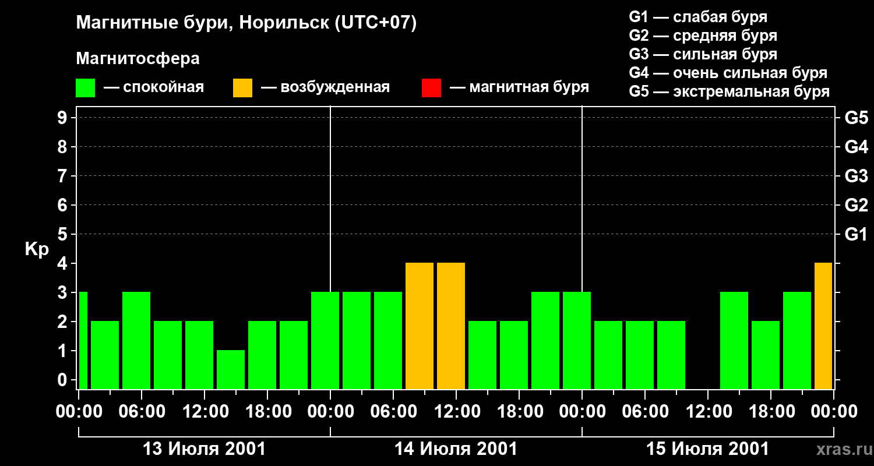
Task: Click the 'G5' label on the right axis
Action: coord(856,118)
